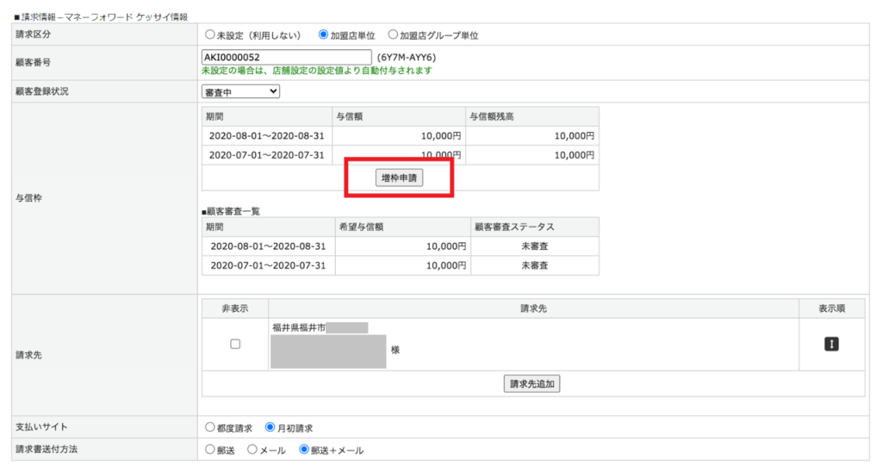The image size is (882, 473).
Task: Click the 希望与信額 column header
Action: (361, 227)
